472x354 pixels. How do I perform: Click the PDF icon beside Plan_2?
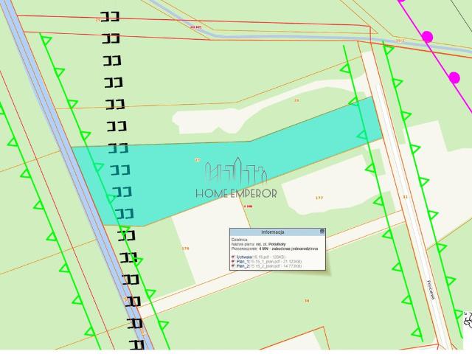[x=233, y=266]
